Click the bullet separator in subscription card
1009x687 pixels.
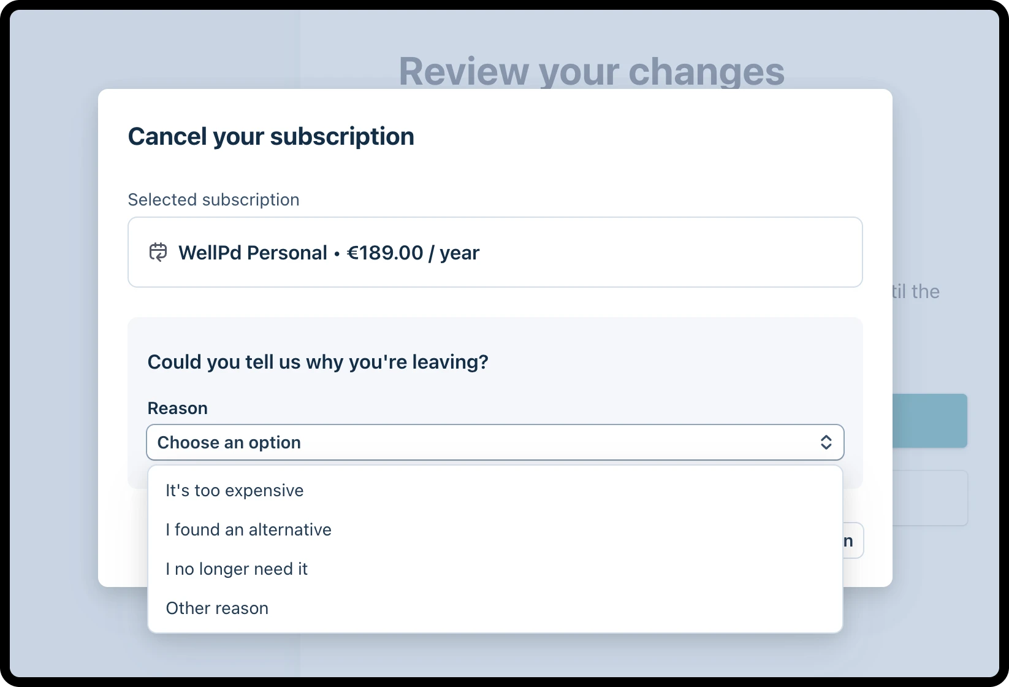point(337,254)
